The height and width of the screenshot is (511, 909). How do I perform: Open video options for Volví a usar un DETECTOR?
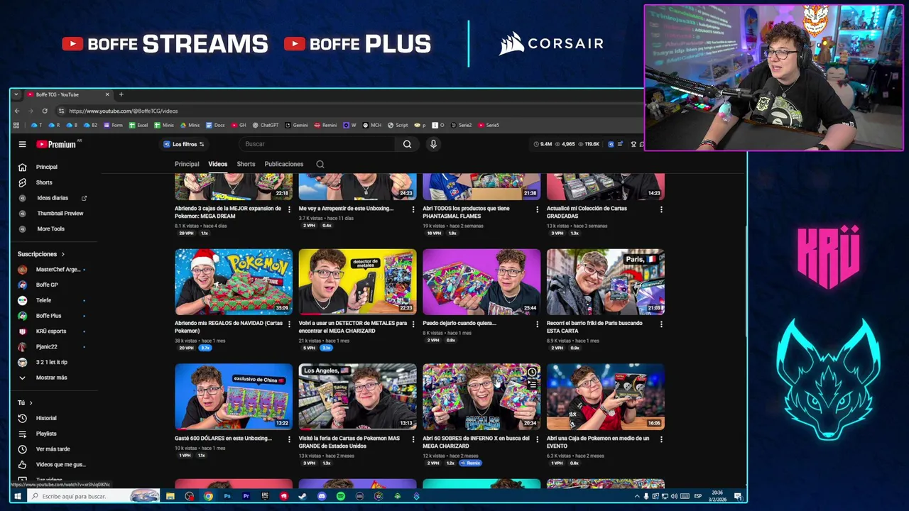click(413, 324)
